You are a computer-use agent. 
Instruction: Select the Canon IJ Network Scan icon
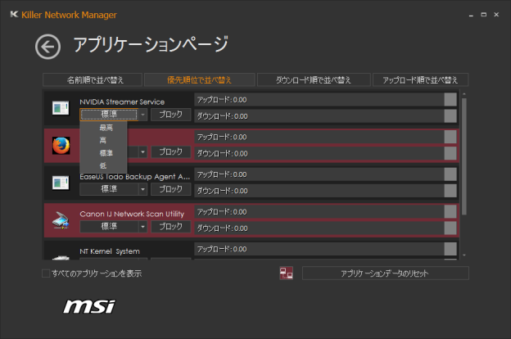pos(61,220)
